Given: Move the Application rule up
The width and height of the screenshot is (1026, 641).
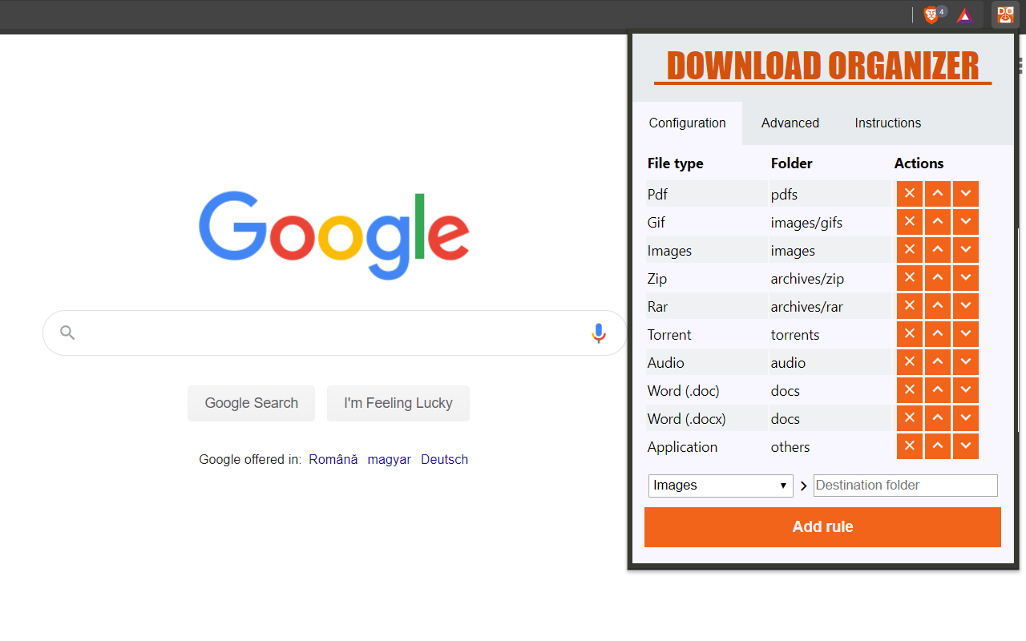Looking at the screenshot, I should pyautogui.click(x=938, y=446).
